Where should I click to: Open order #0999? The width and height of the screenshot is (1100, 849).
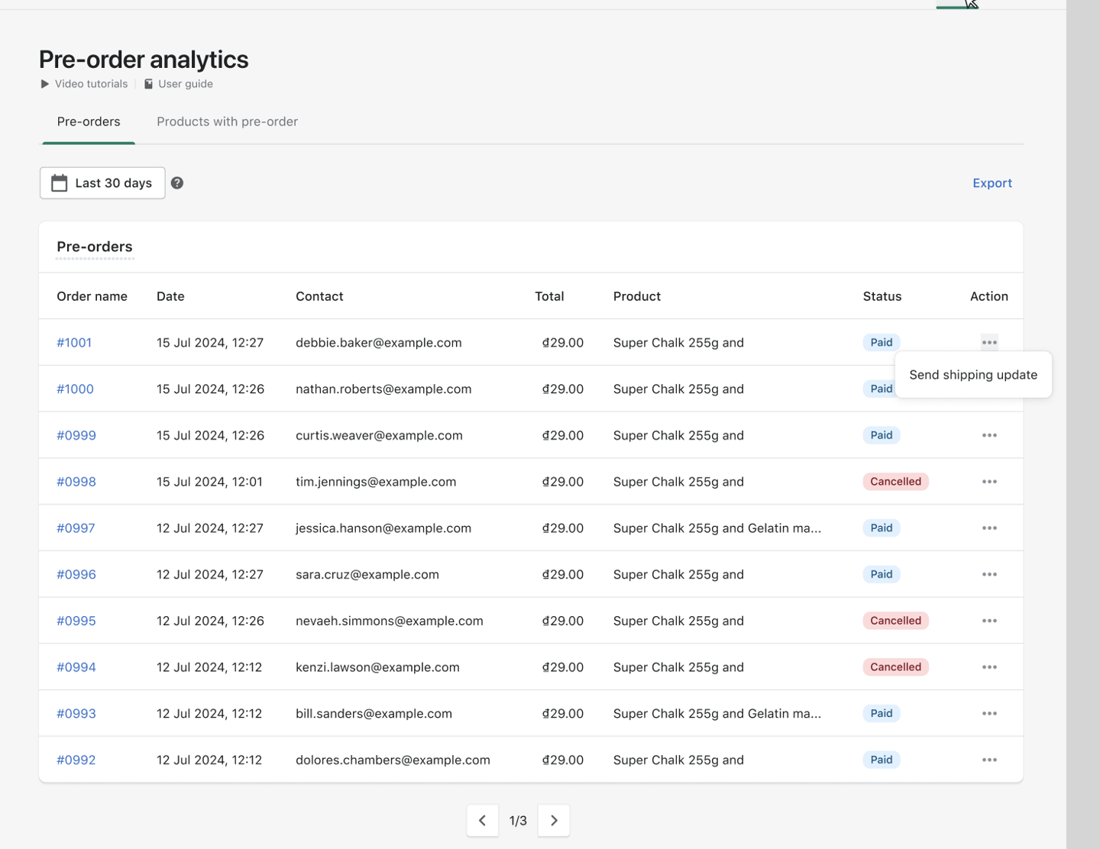pyautogui.click(x=76, y=435)
